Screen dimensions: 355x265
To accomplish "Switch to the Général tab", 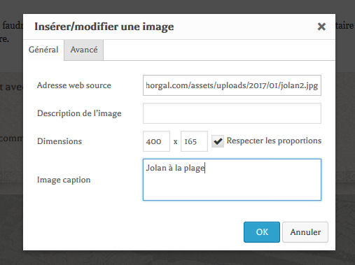I will [43, 50].
